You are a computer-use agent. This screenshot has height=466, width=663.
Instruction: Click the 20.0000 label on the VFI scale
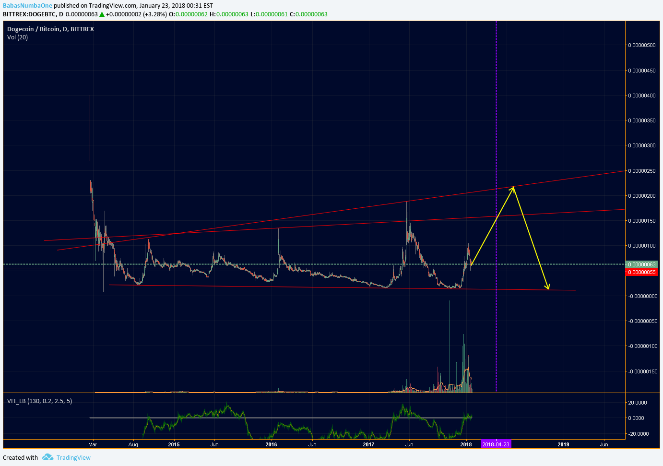coord(638,403)
